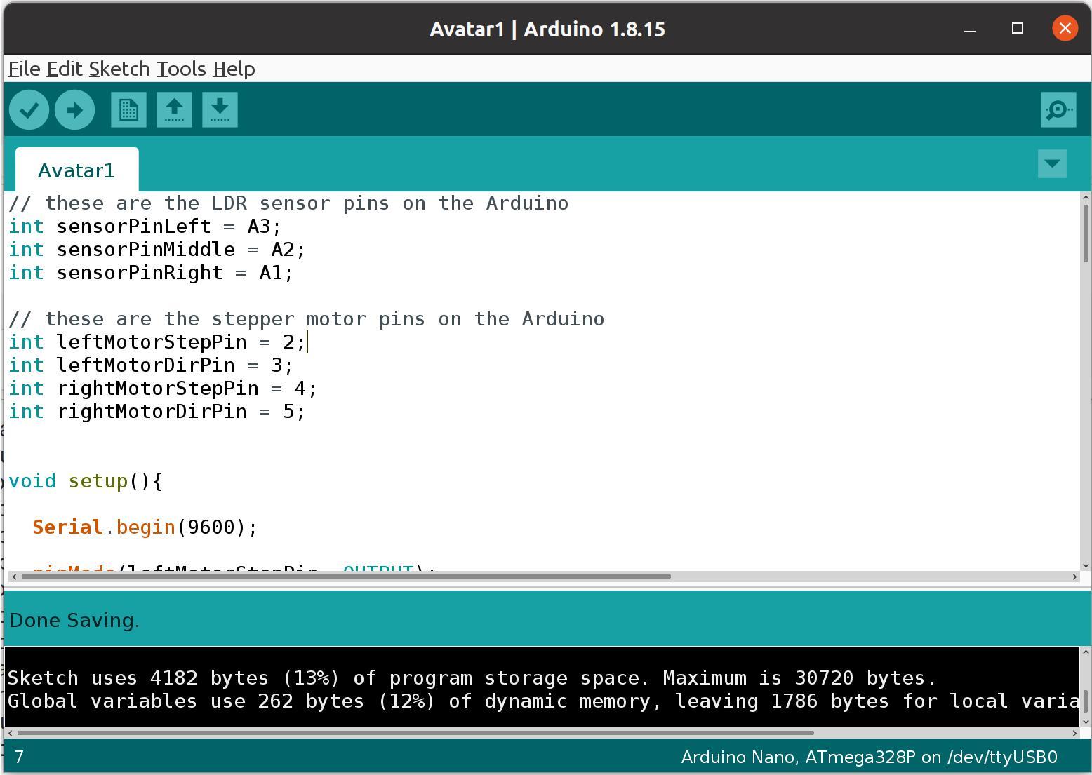
Task: Click the Verify sketch icon
Action: point(29,109)
